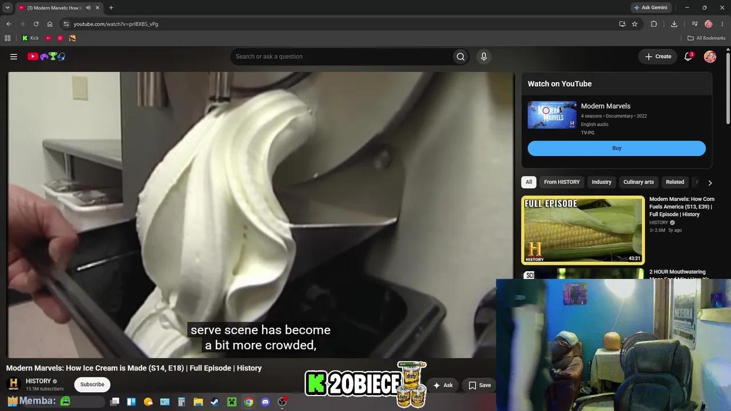Open the YouTube account avatar menu

point(710,57)
